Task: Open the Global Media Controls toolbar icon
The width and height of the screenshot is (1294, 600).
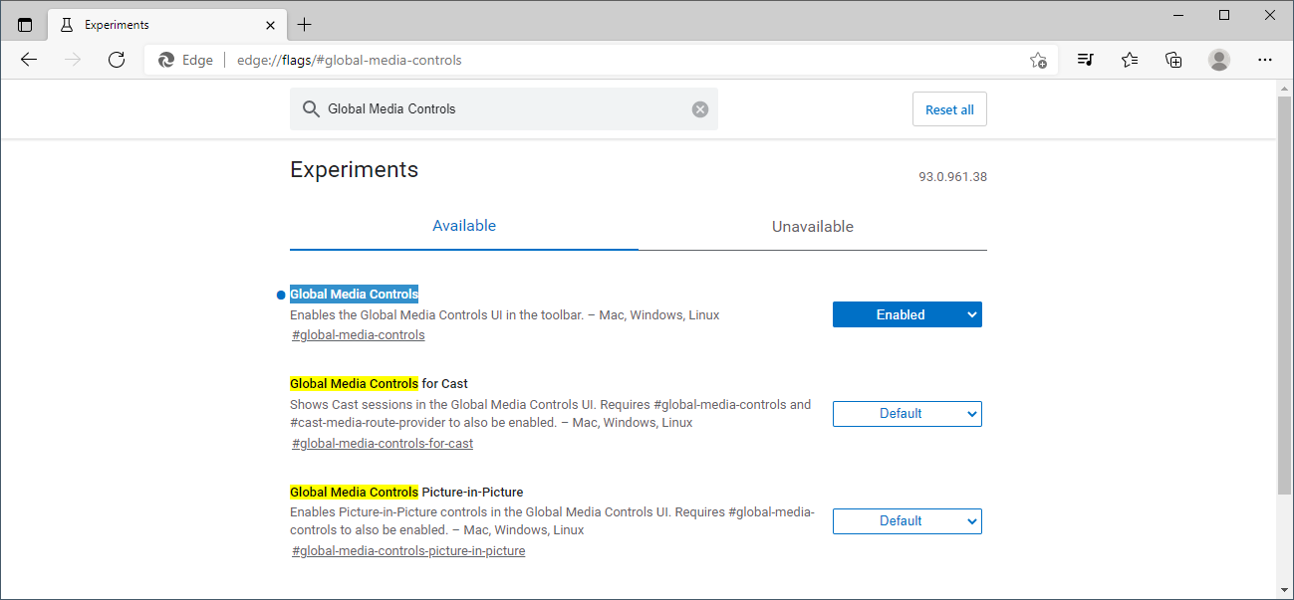Action: (x=1086, y=60)
